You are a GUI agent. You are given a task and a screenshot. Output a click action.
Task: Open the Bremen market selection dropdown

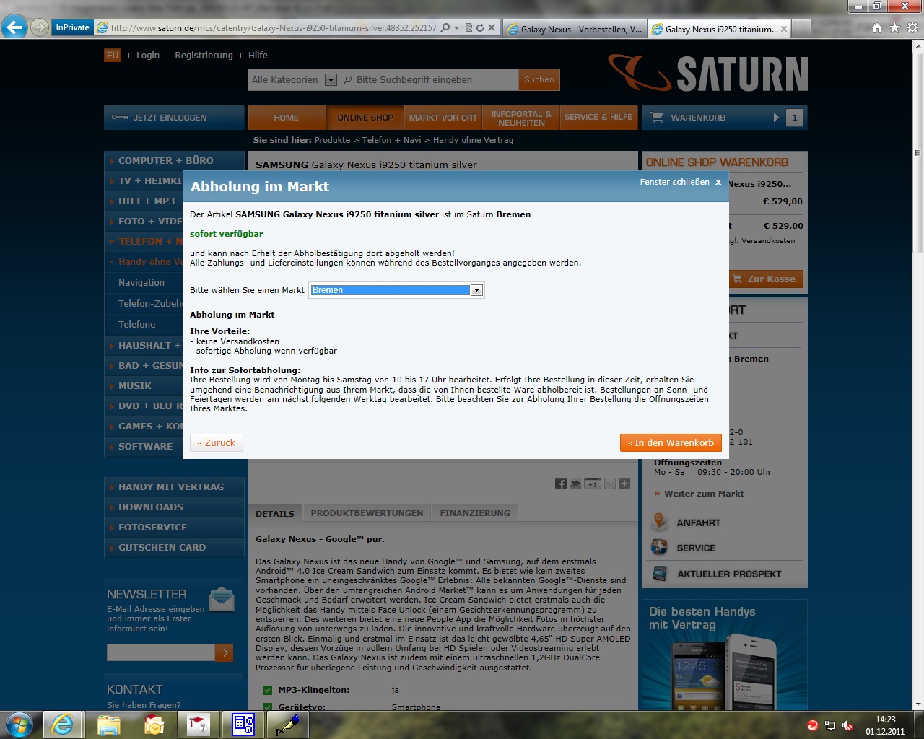pyautogui.click(x=476, y=289)
